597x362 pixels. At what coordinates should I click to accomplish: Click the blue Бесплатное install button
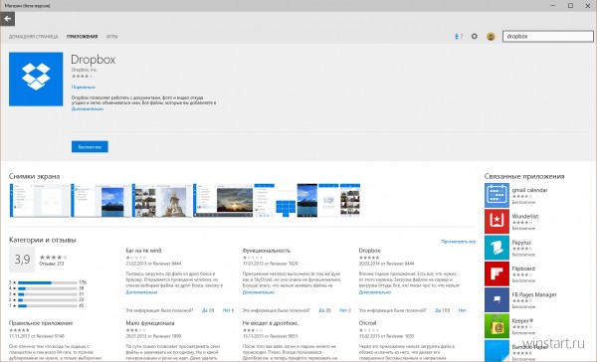coord(90,146)
